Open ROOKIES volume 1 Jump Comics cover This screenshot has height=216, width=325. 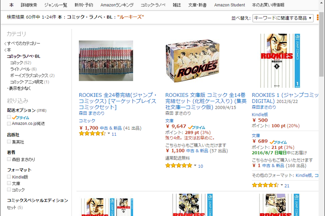pyautogui.click(x=280, y=60)
